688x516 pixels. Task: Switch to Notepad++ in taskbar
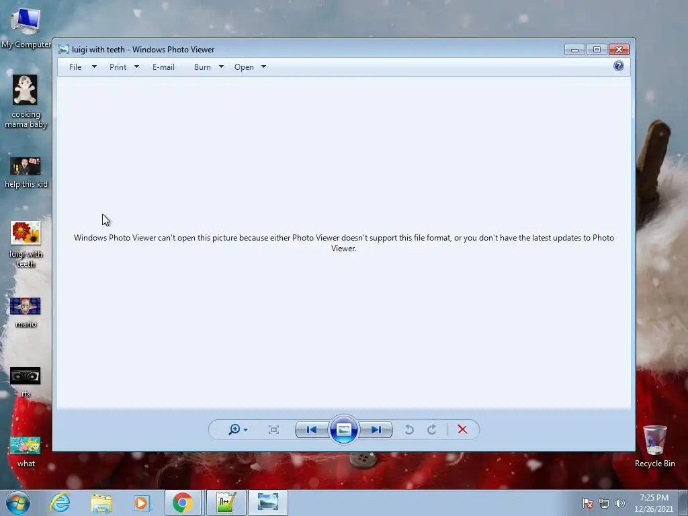pos(226,503)
